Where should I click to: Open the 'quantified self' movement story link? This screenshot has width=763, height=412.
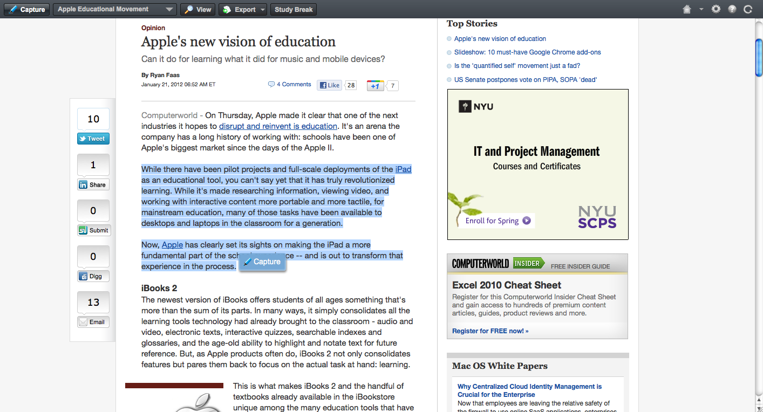point(517,66)
